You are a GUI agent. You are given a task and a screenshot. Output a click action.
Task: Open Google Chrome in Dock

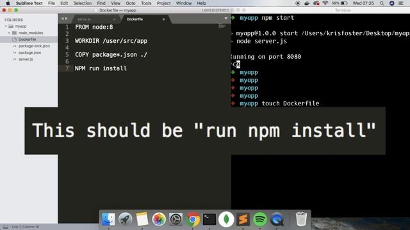coord(193,219)
